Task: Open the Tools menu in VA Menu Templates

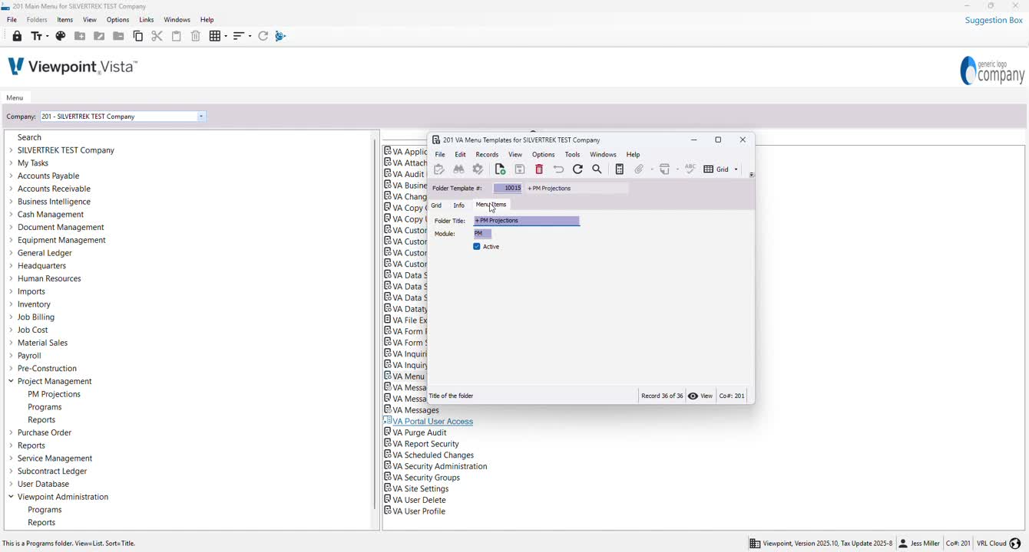Action: [572, 155]
